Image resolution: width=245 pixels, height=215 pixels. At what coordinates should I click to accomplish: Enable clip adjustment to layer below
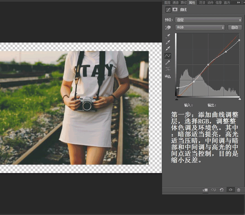click(205, 190)
